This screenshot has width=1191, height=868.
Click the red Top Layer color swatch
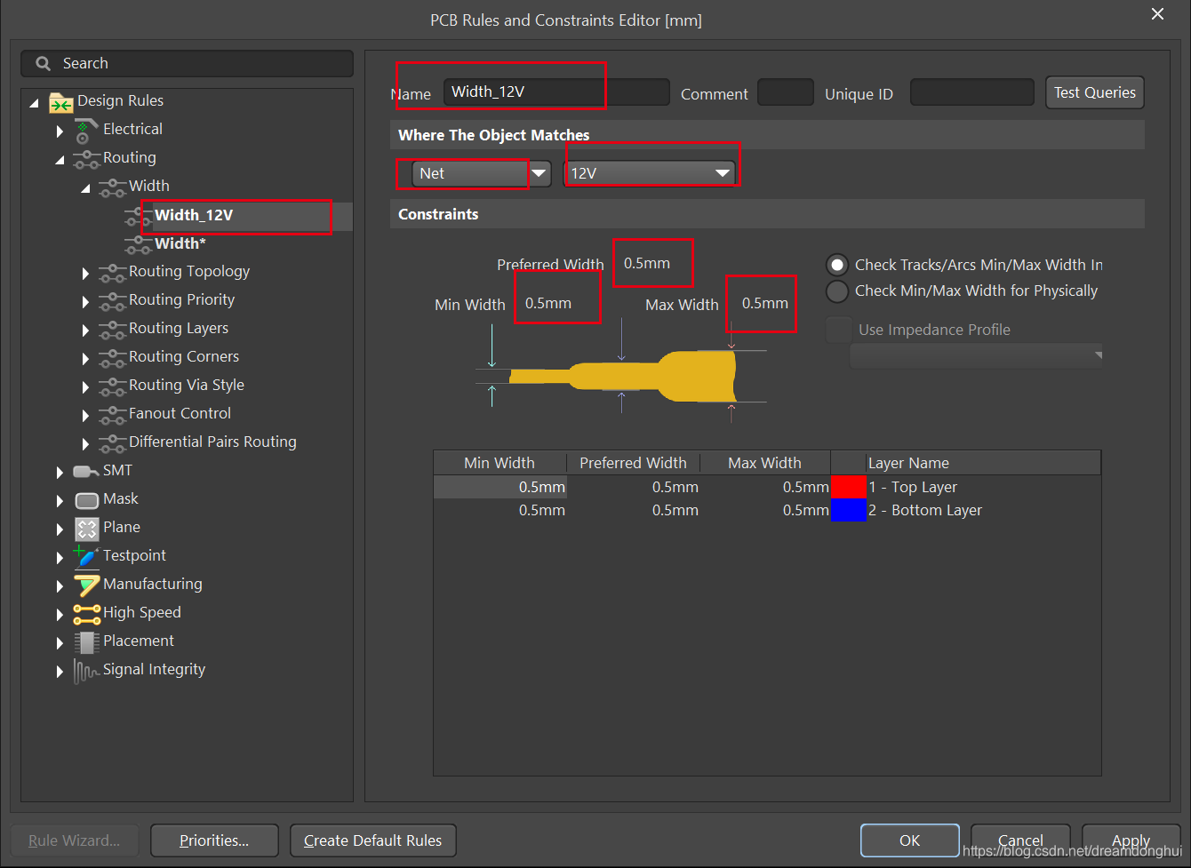click(849, 487)
